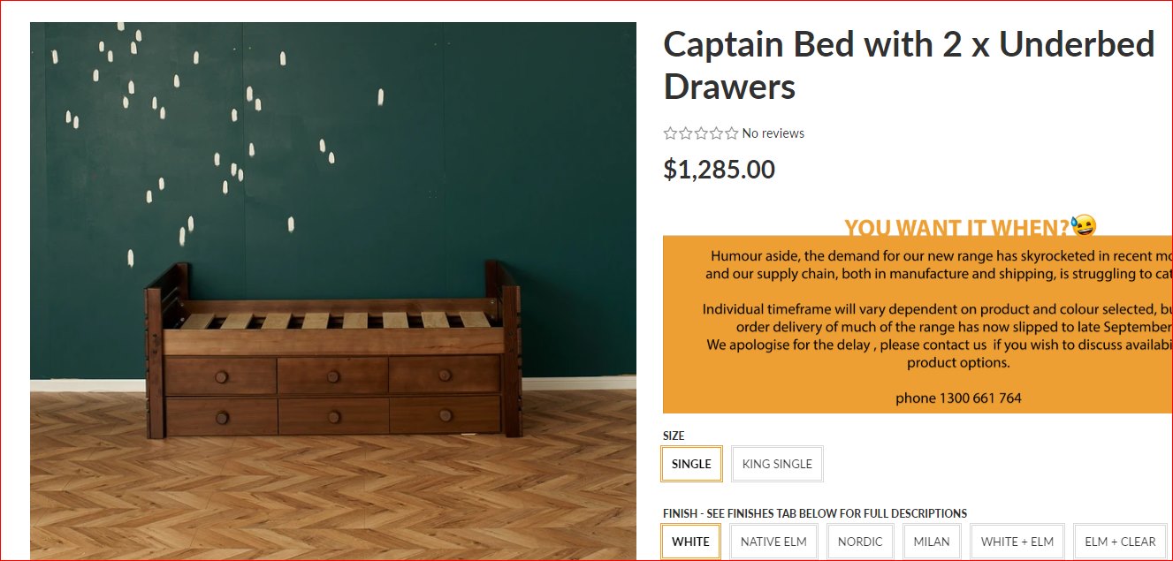The image size is (1173, 561).
Task: Open the No reviews link
Action: click(773, 133)
